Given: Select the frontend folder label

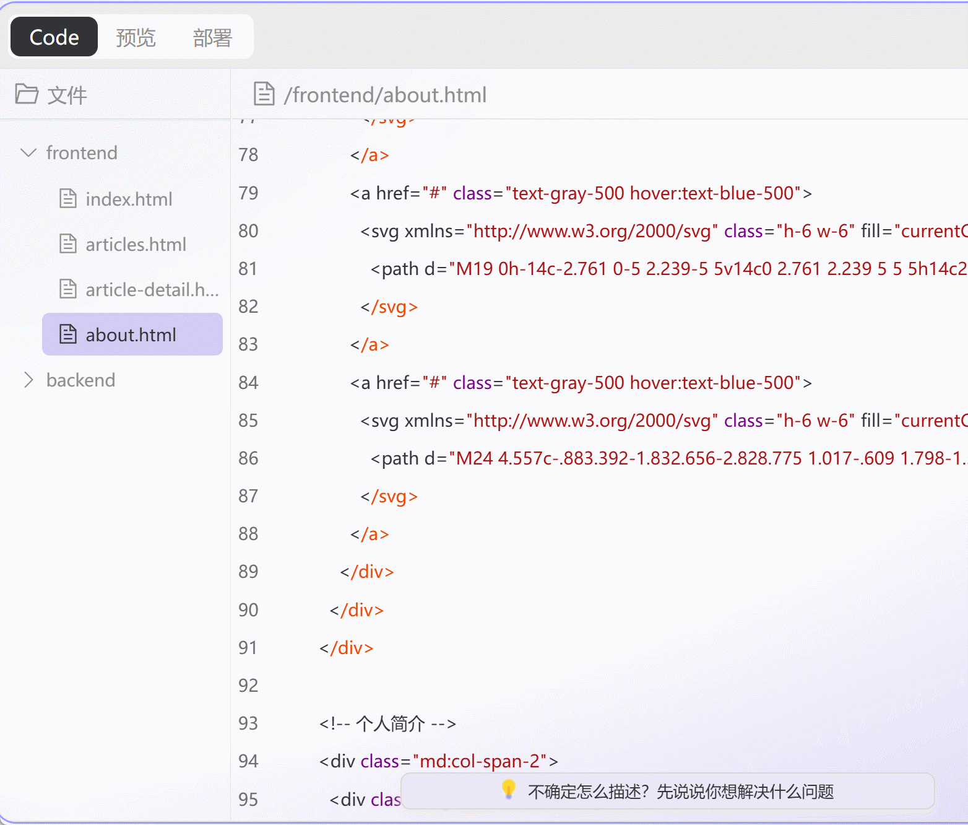Looking at the screenshot, I should point(82,152).
